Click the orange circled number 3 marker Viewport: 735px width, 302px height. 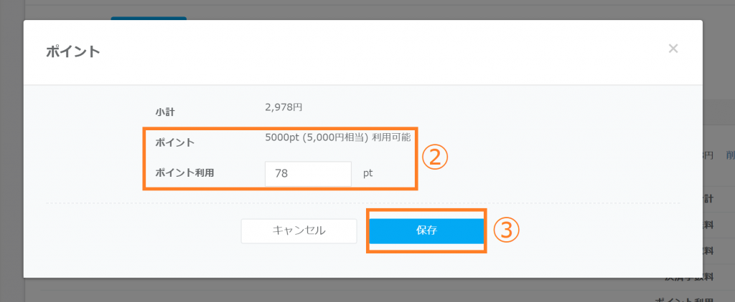(505, 230)
